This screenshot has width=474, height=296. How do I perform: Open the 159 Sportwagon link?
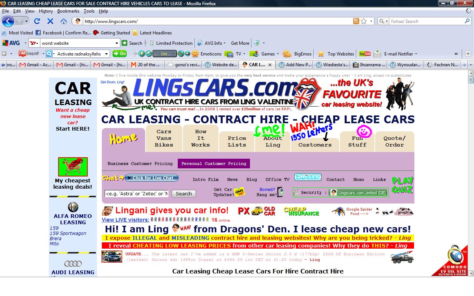coord(68,233)
